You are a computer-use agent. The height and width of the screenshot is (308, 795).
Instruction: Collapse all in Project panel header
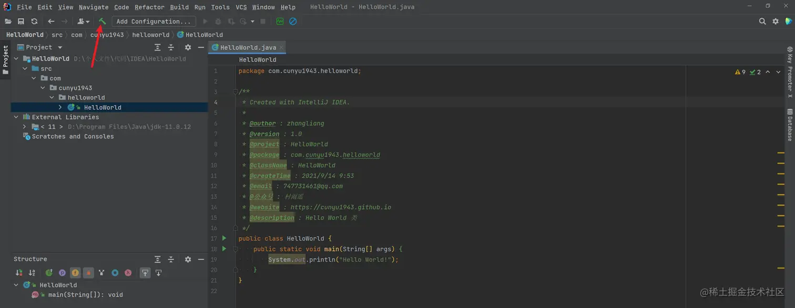tap(171, 47)
